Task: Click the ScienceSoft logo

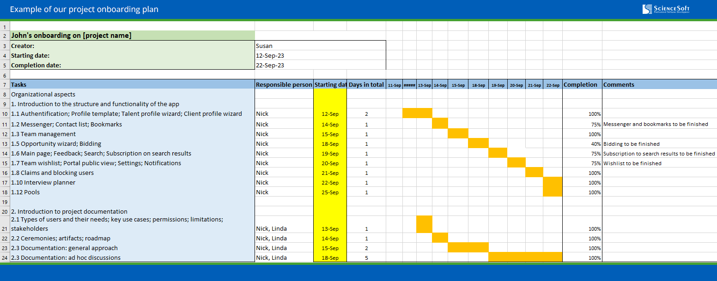Action: tap(665, 9)
